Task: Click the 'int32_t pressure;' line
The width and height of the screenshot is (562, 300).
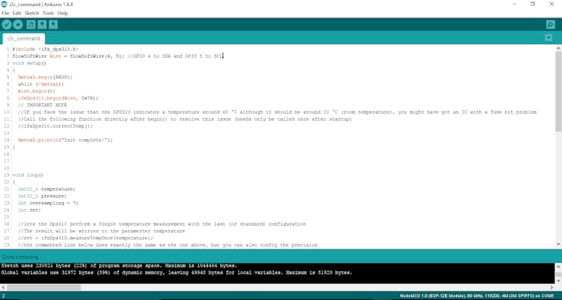Action: pyautogui.click(x=43, y=196)
